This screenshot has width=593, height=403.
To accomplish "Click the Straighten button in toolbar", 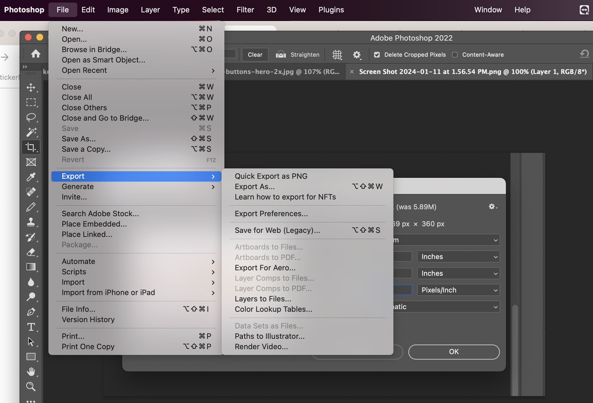I will point(297,54).
